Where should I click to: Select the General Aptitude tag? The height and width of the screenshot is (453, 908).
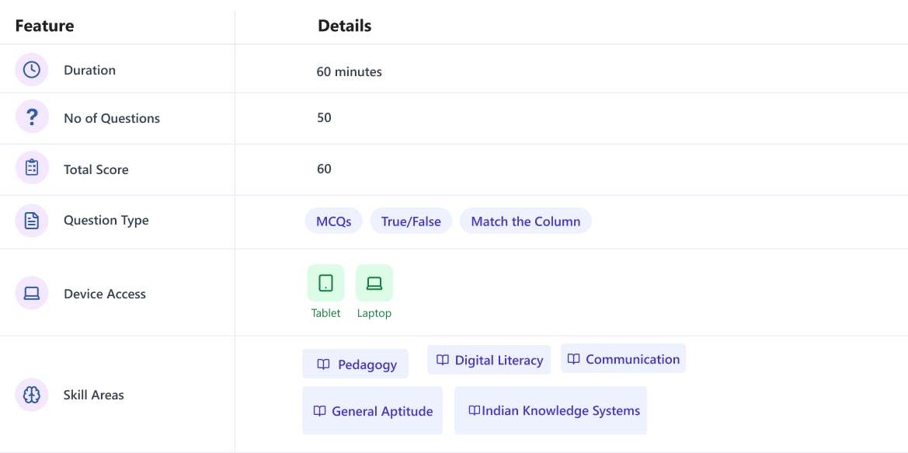(372, 411)
